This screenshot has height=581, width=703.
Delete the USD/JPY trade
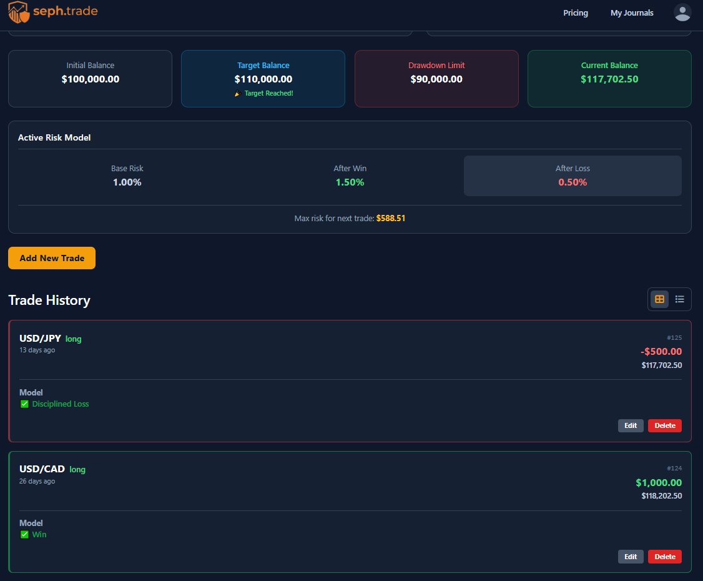tap(664, 426)
